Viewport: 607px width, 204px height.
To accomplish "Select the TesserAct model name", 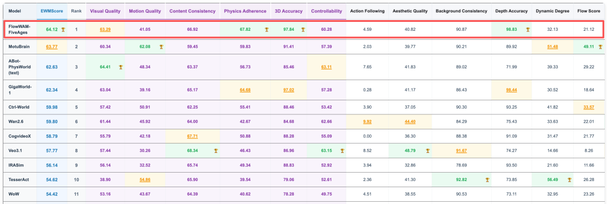I will (x=18, y=180).
